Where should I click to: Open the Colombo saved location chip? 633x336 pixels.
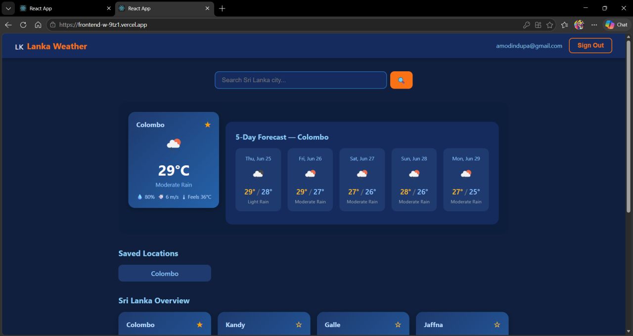(165, 273)
